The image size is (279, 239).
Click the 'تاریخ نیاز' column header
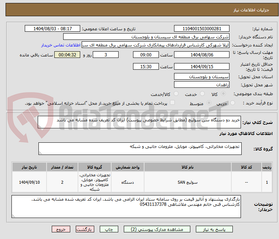tap(29, 167)
